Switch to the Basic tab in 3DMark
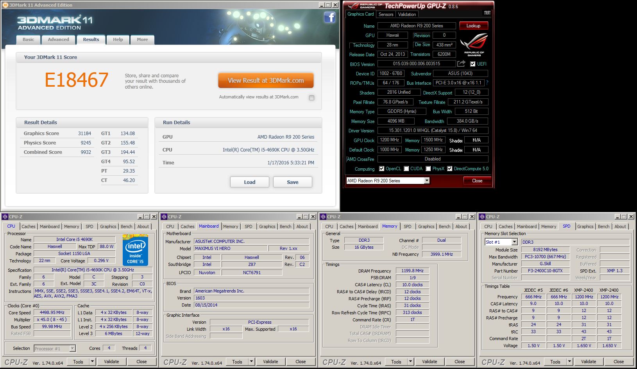637x369 pixels. pos(29,39)
